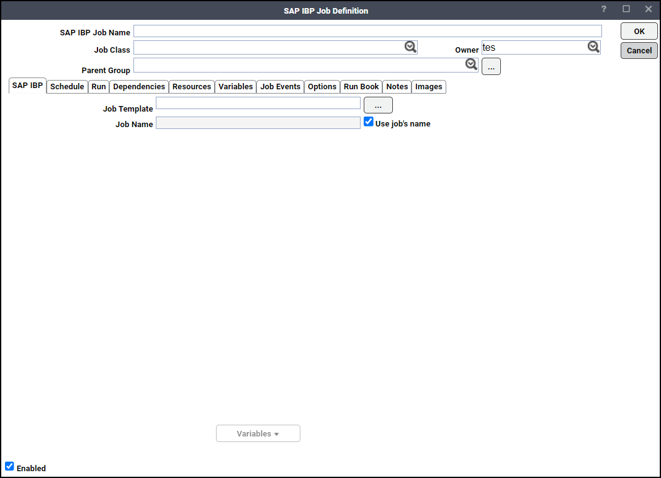Toggle the Use job's name checkbox
This screenshot has height=478, width=661.
369,122
